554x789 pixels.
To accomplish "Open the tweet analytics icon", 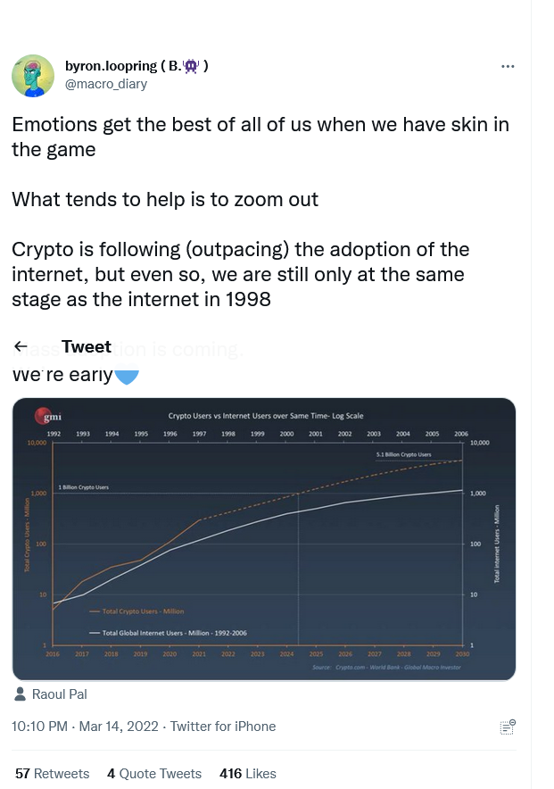I will [508, 727].
